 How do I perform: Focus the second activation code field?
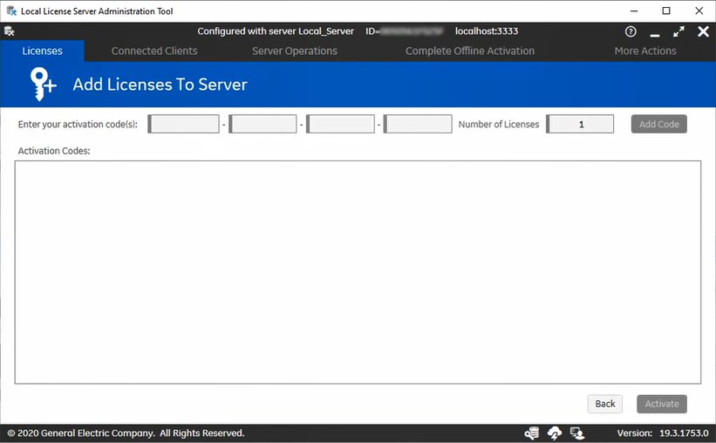[x=263, y=124]
